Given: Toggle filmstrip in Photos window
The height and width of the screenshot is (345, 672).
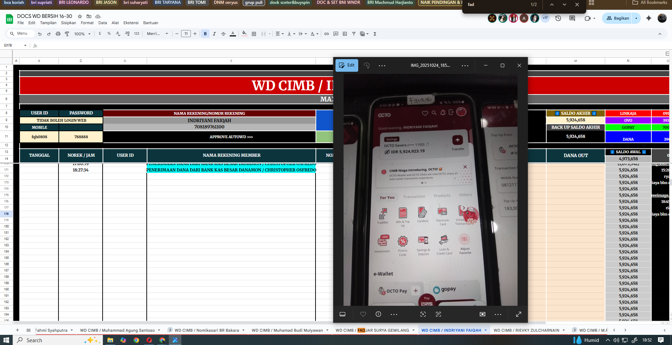Looking at the screenshot, I should (342, 314).
